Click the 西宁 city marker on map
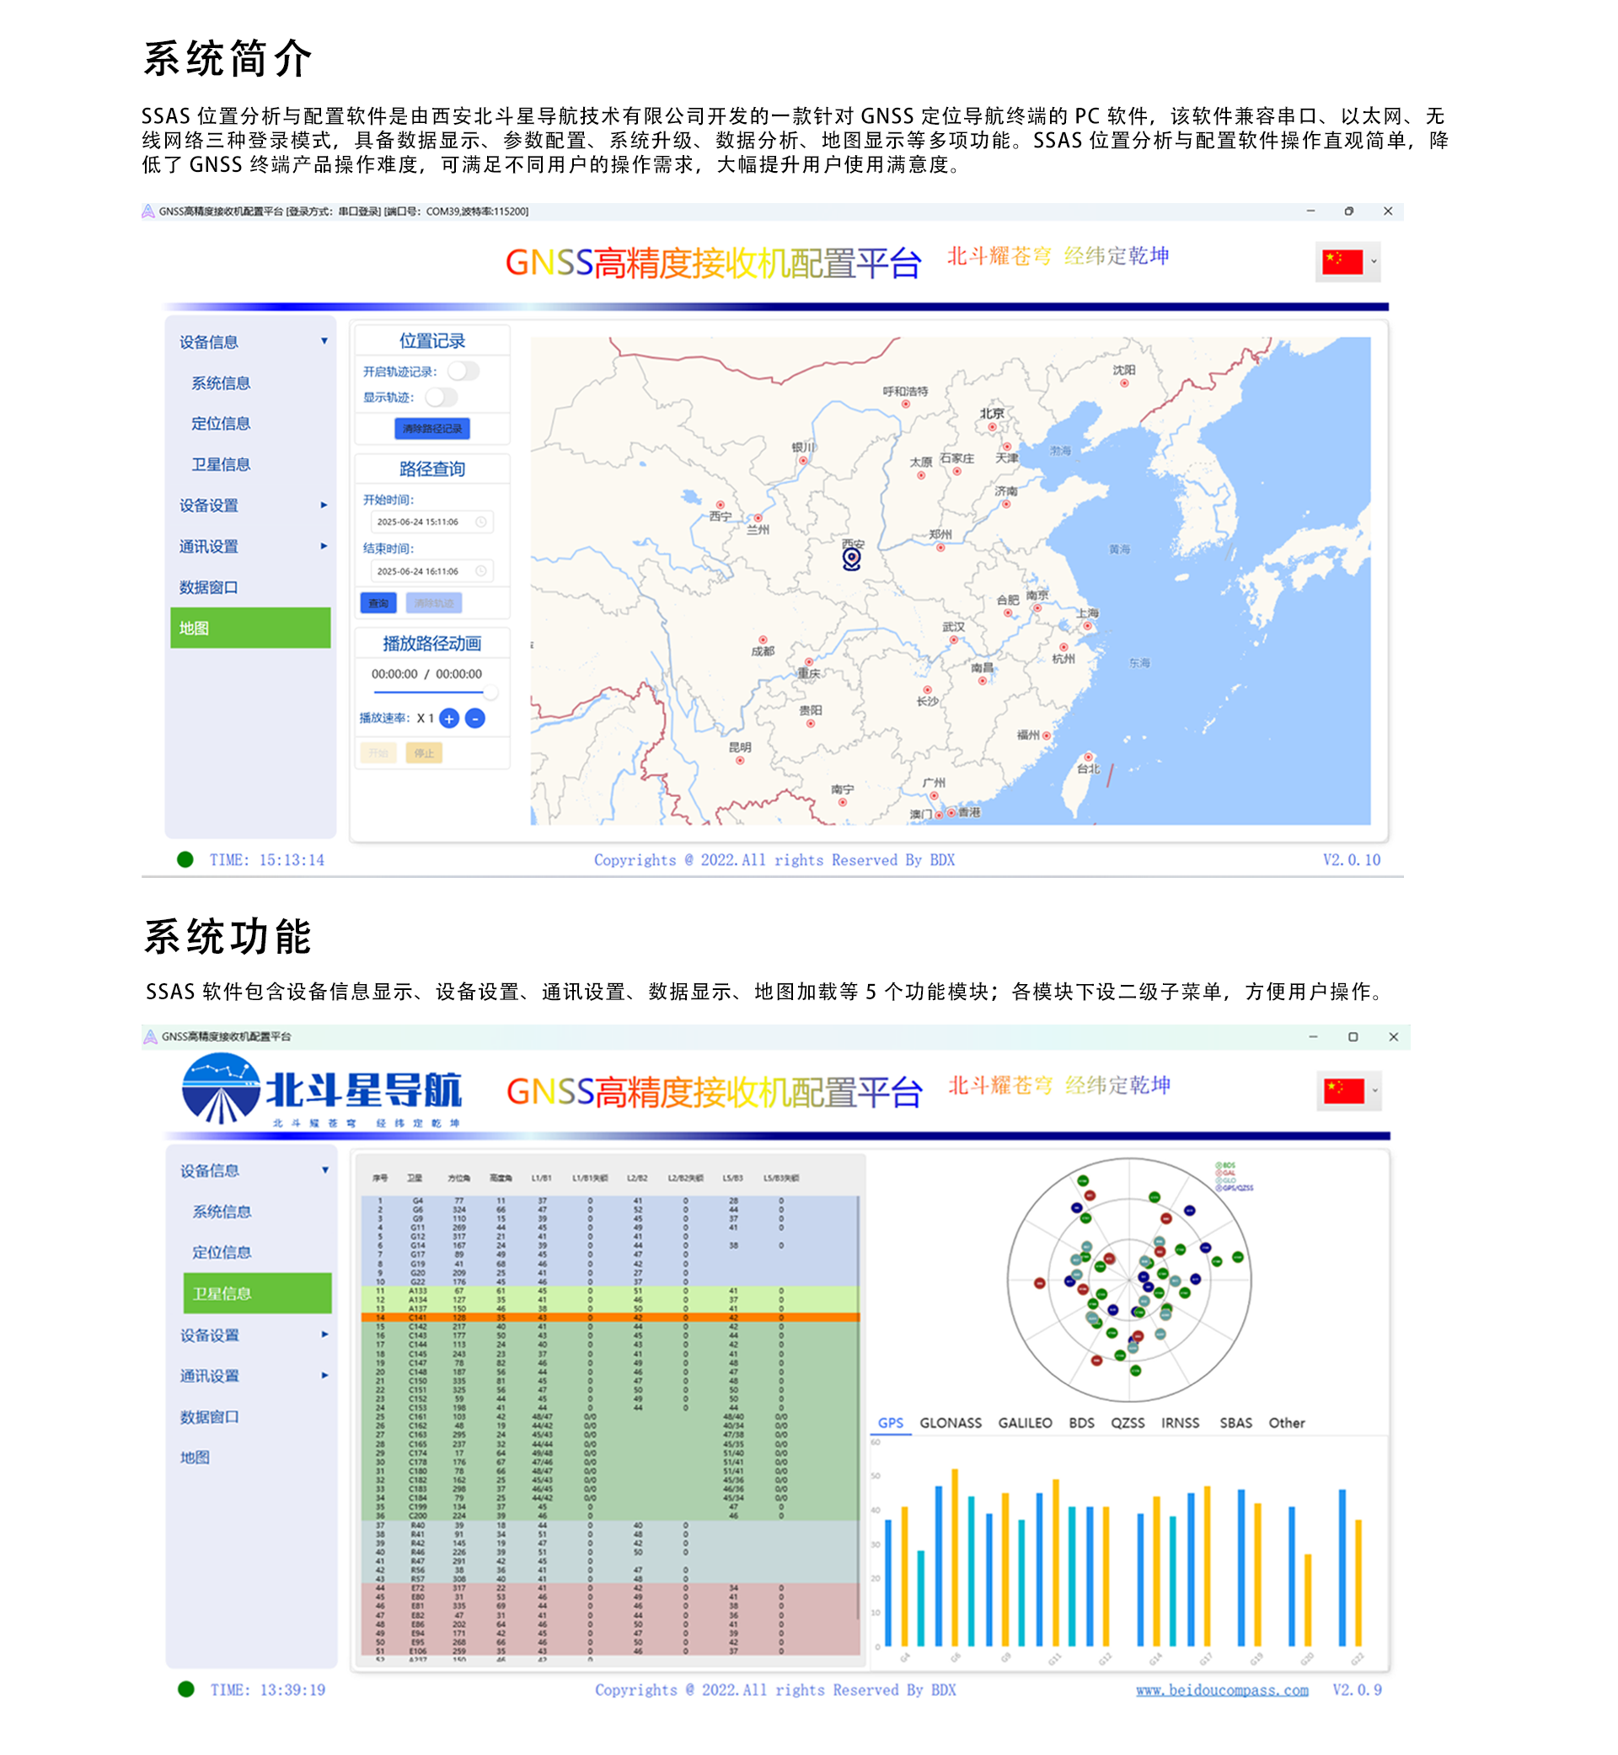 point(721,506)
